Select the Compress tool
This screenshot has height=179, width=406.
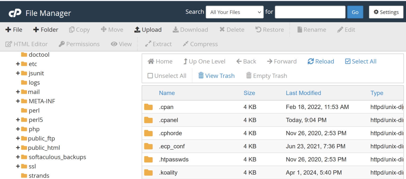[x=200, y=44]
